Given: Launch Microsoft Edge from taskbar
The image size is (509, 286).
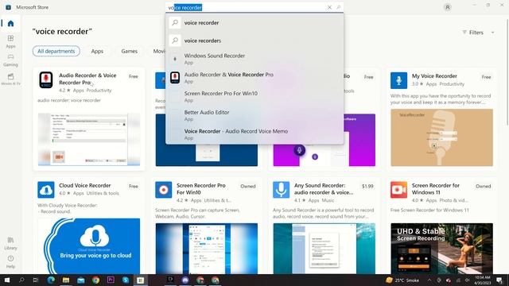Looking at the screenshot, I should [x=51, y=280].
